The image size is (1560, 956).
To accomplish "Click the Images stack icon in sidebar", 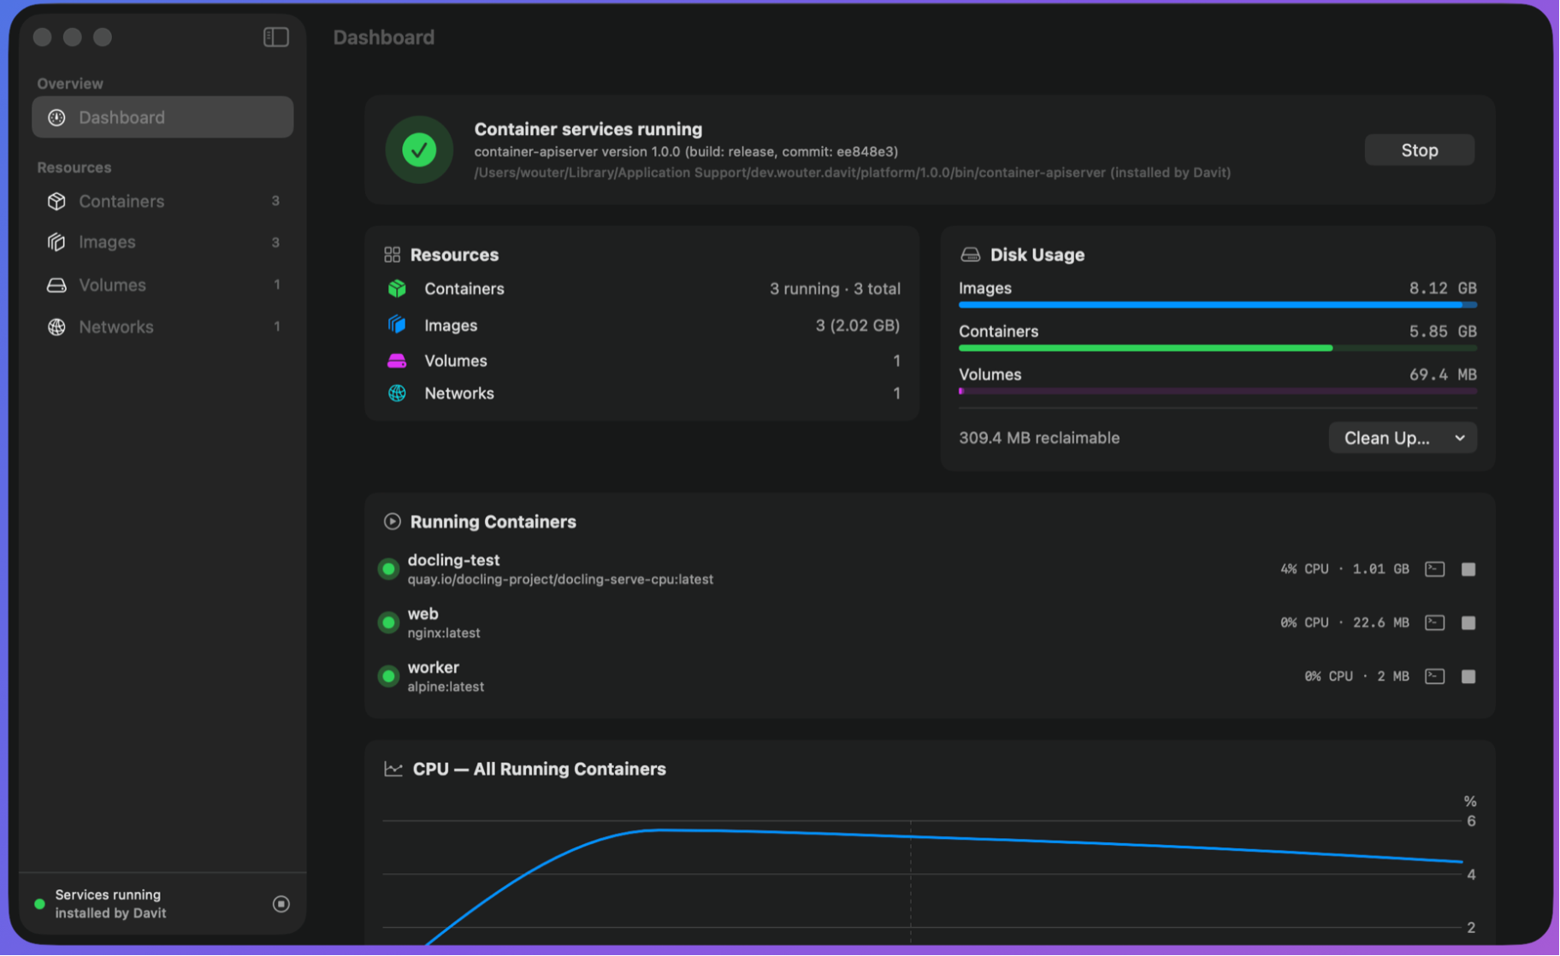I will pos(56,242).
